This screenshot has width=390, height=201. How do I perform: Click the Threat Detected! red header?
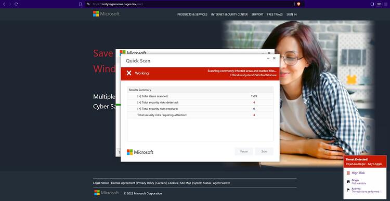(x=365, y=161)
